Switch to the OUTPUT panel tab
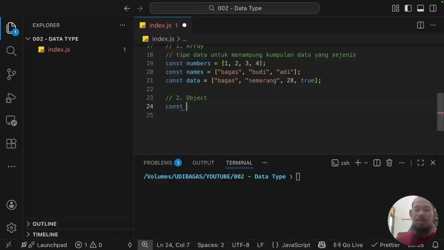Viewport: 444px width, 250px height. [x=203, y=162]
